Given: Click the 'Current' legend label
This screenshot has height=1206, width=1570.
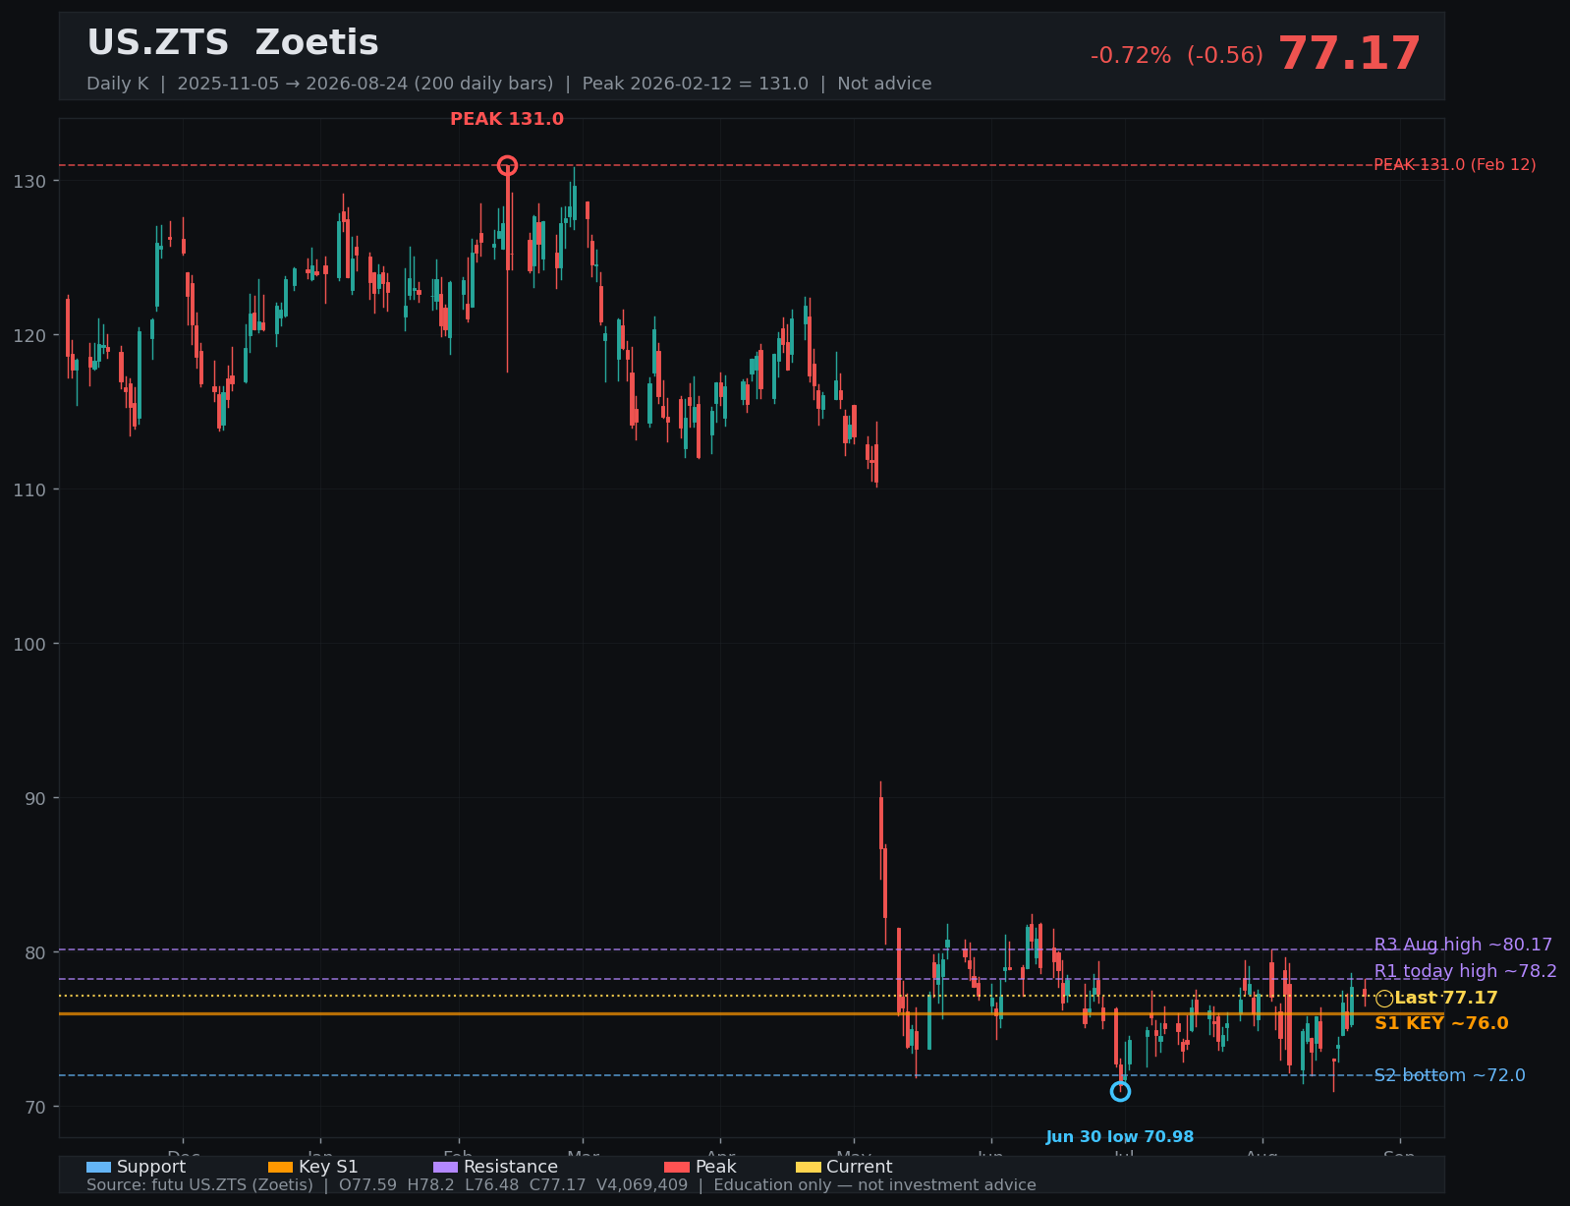Looking at the screenshot, I should pos(860,1167).
